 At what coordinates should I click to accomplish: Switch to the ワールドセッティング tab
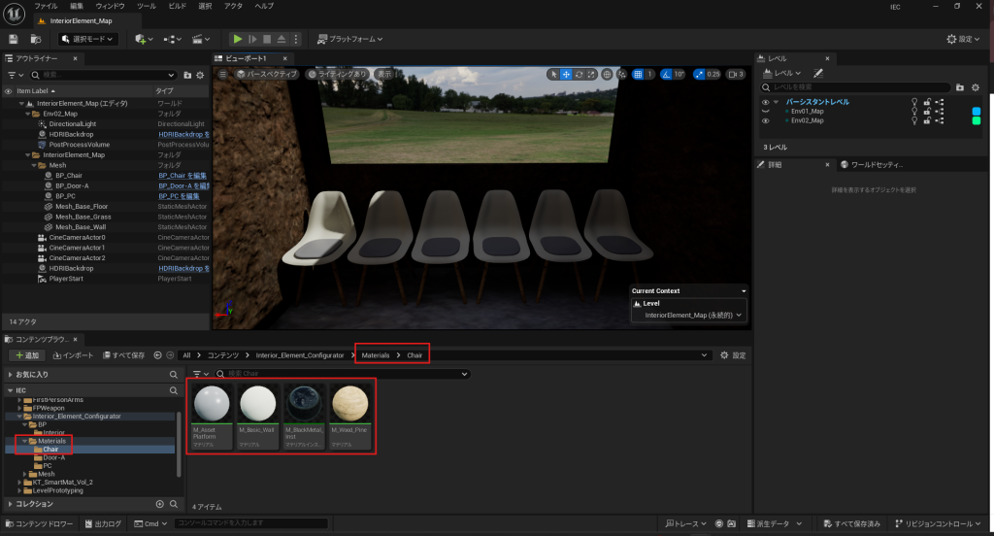coord(874,165)
